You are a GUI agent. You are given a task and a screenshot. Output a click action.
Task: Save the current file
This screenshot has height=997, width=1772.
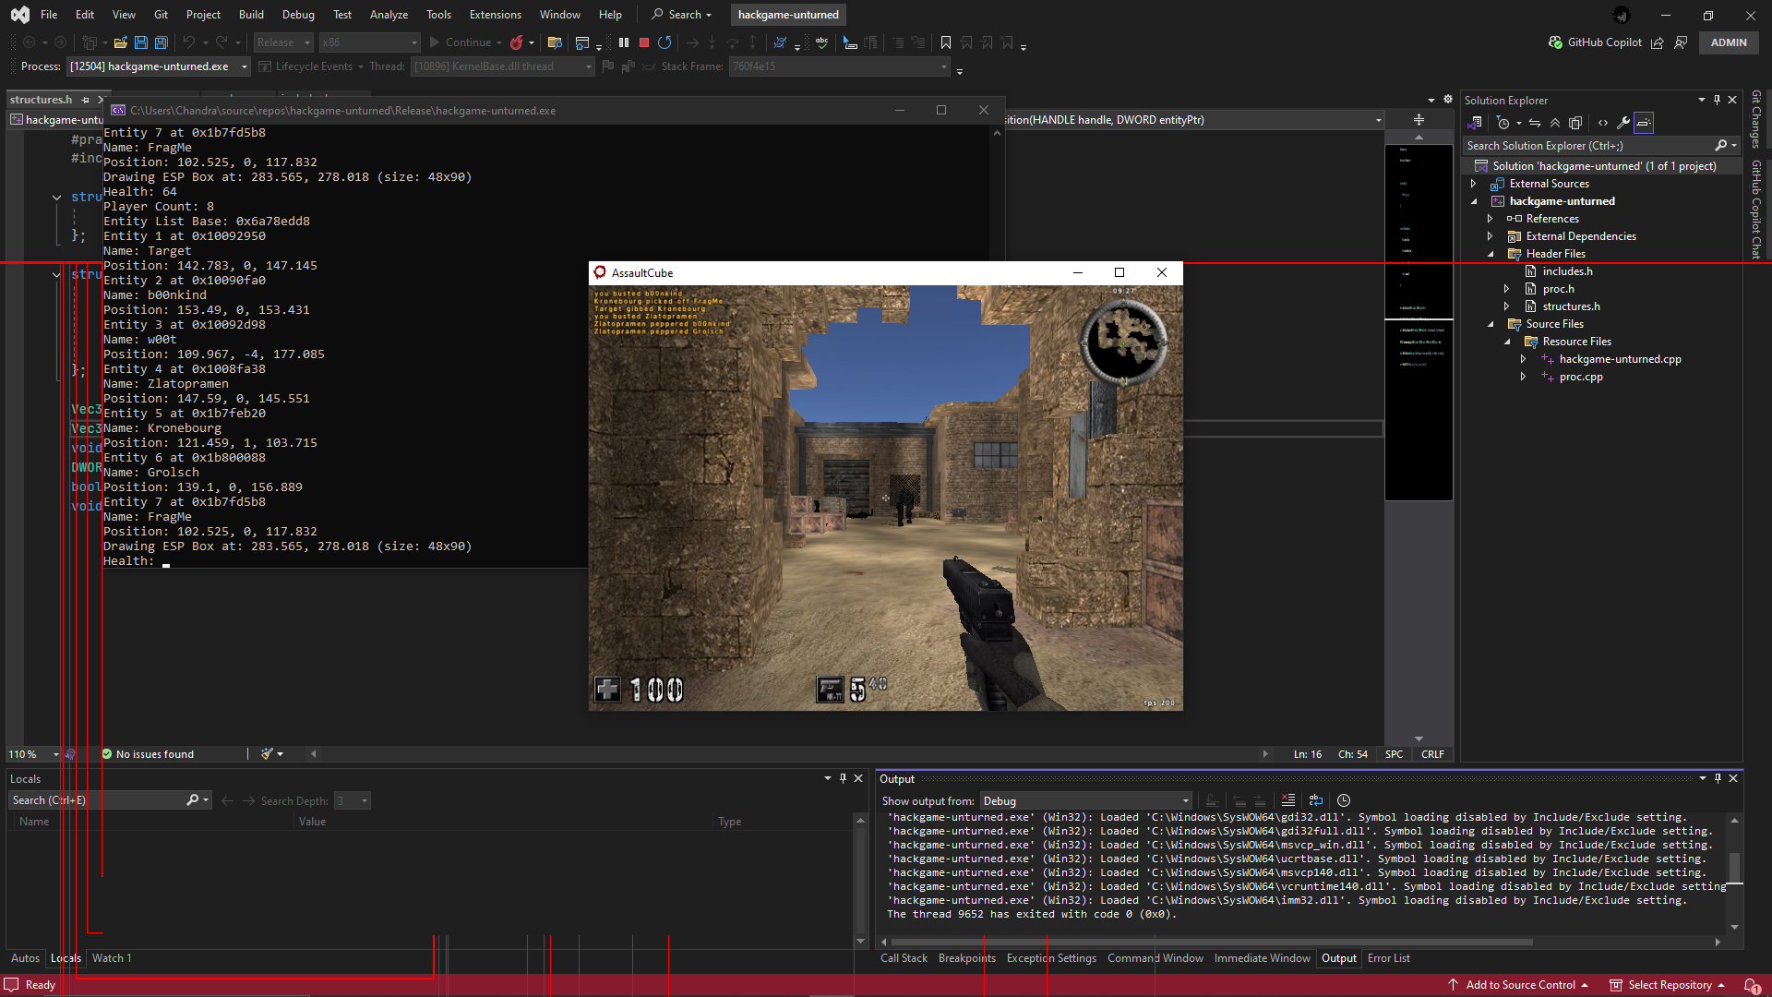click(x=141, y=42)
